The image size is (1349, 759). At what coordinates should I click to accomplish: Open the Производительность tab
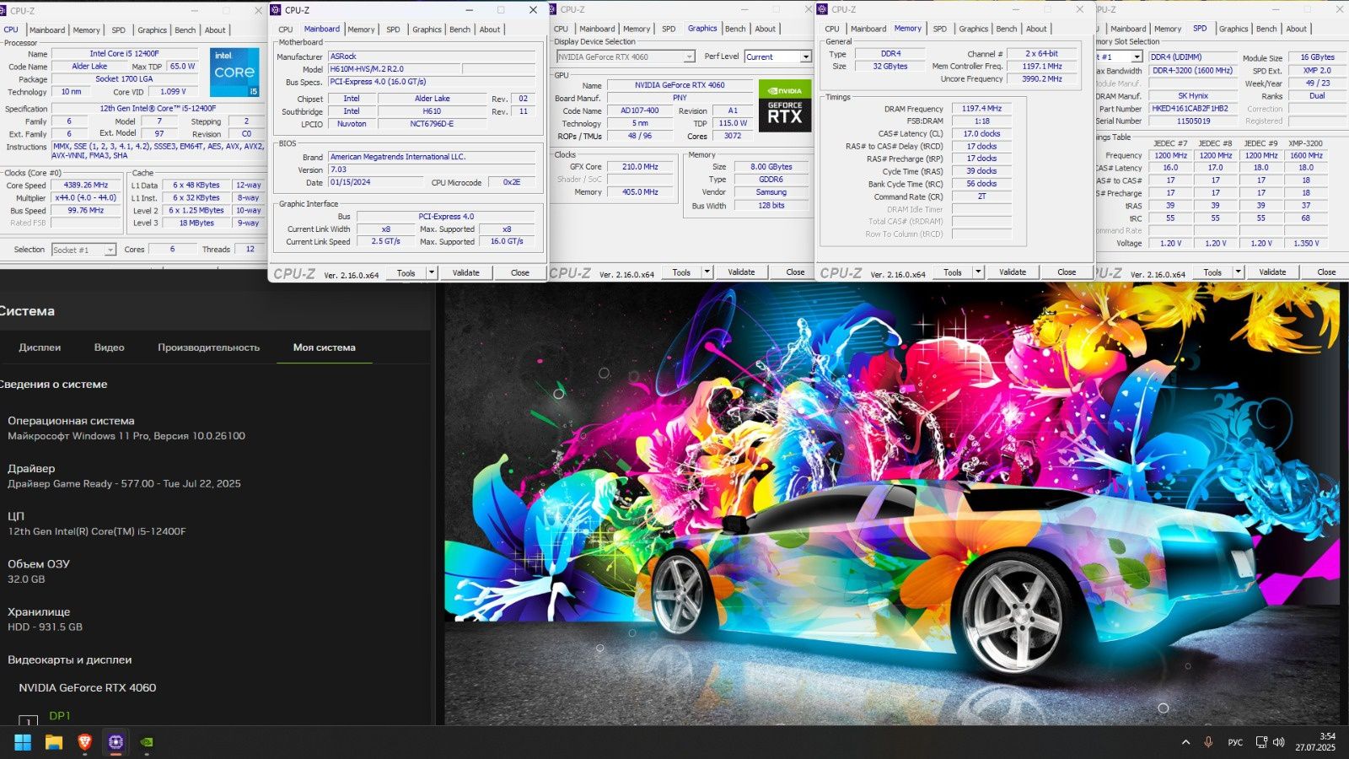pos(208,347)
